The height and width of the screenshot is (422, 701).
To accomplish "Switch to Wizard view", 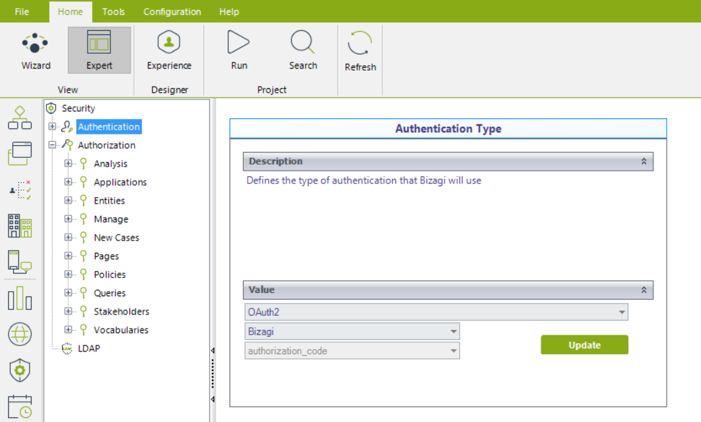I will tap(35, 51).
